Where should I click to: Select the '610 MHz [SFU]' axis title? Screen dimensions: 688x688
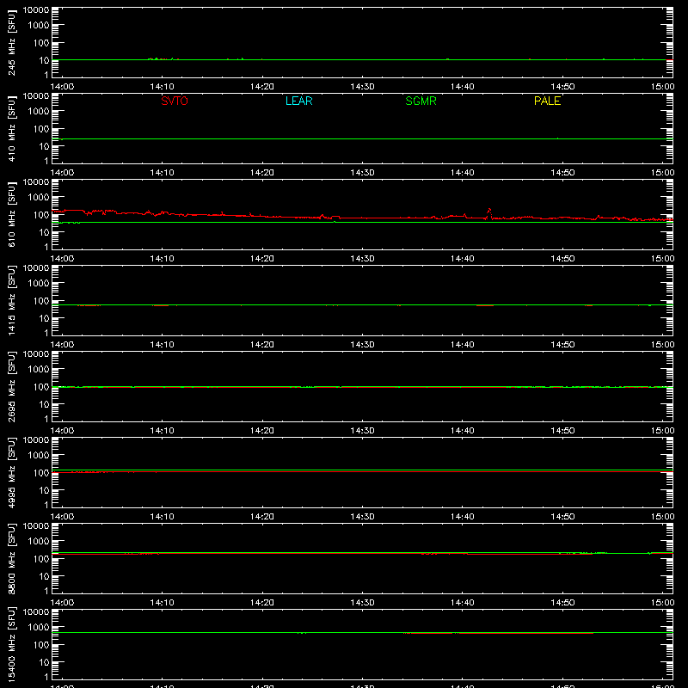click(11, 214)
